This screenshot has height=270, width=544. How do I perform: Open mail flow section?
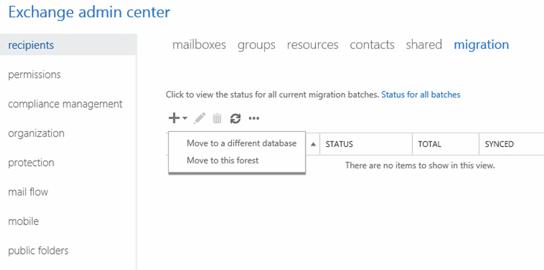[x=28, y=192]
